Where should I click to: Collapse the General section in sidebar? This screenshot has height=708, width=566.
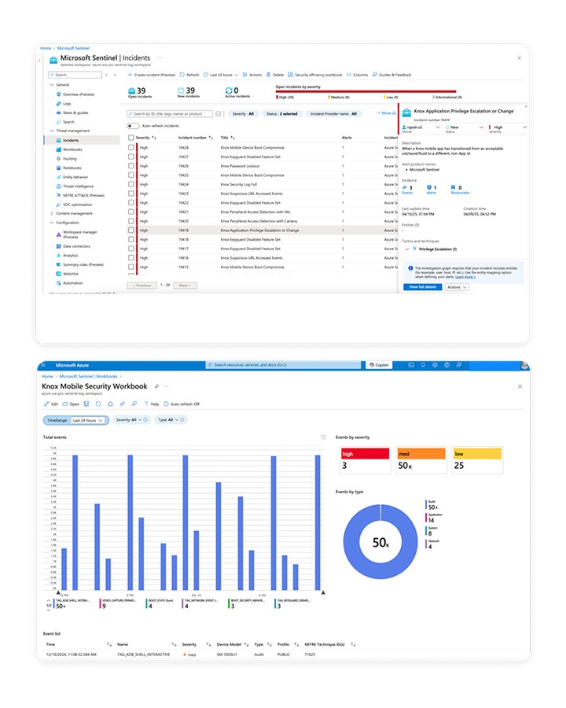[52, 85]
